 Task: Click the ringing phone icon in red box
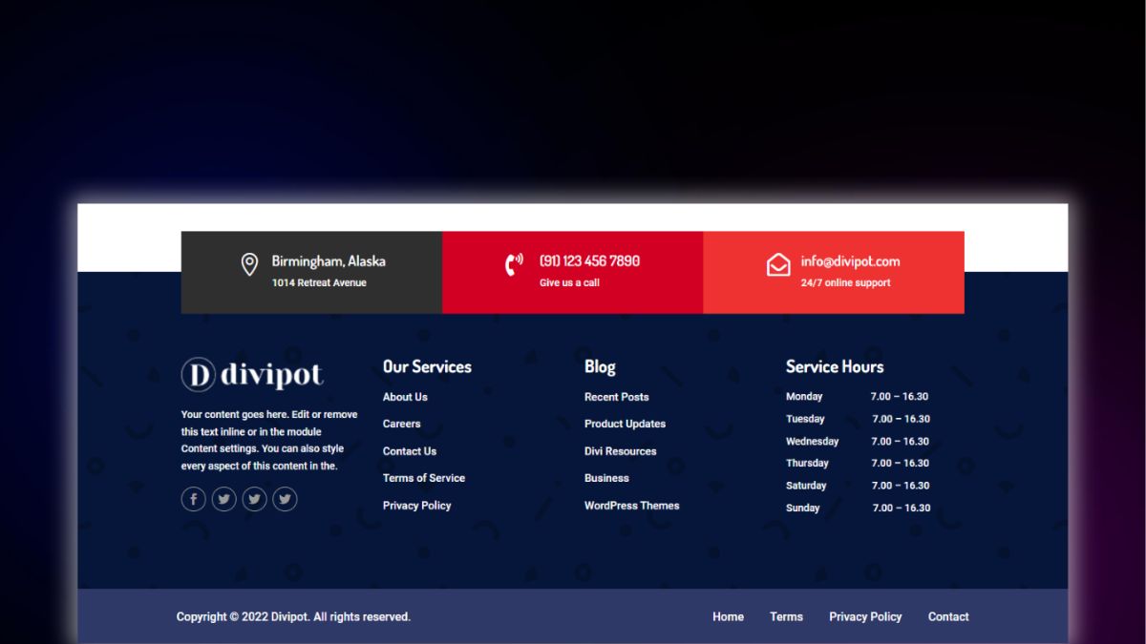point(514,264)
